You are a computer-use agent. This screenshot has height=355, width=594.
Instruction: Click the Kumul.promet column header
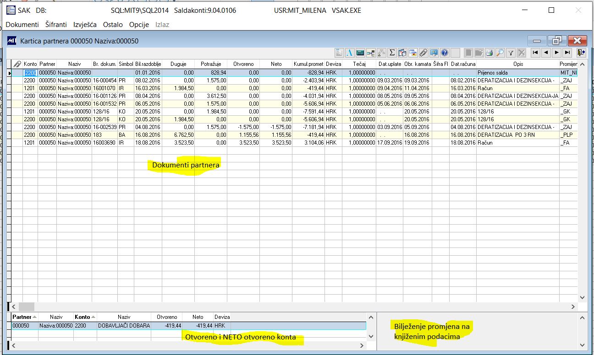(x=308, y=64)
